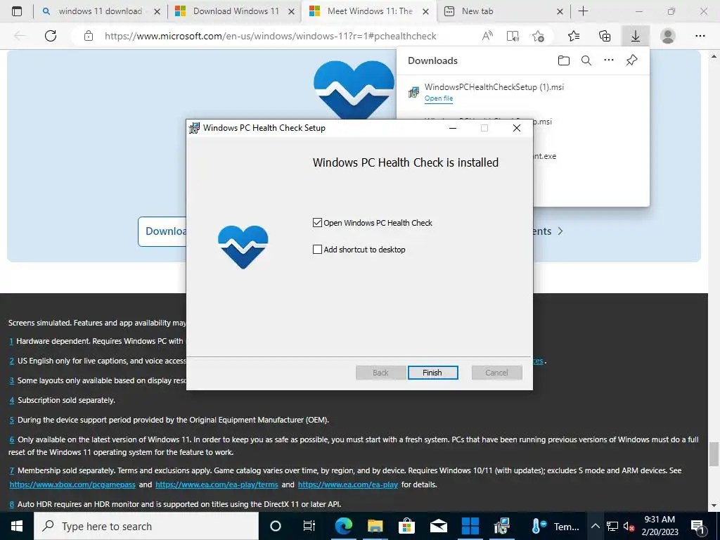The height and width of the screenshot is (540, 720).
Task: Click the Download button on the webpage
Action: click(162, 231)
